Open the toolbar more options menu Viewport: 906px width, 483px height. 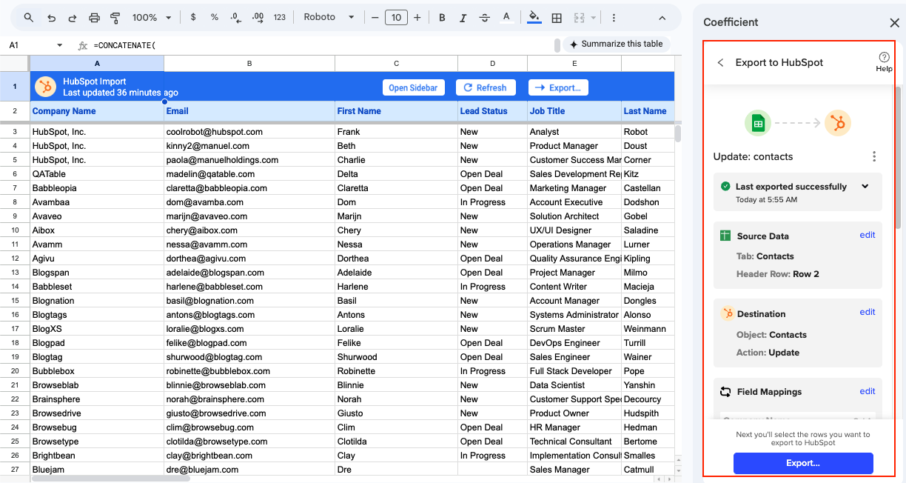click(x=614, y=18)
